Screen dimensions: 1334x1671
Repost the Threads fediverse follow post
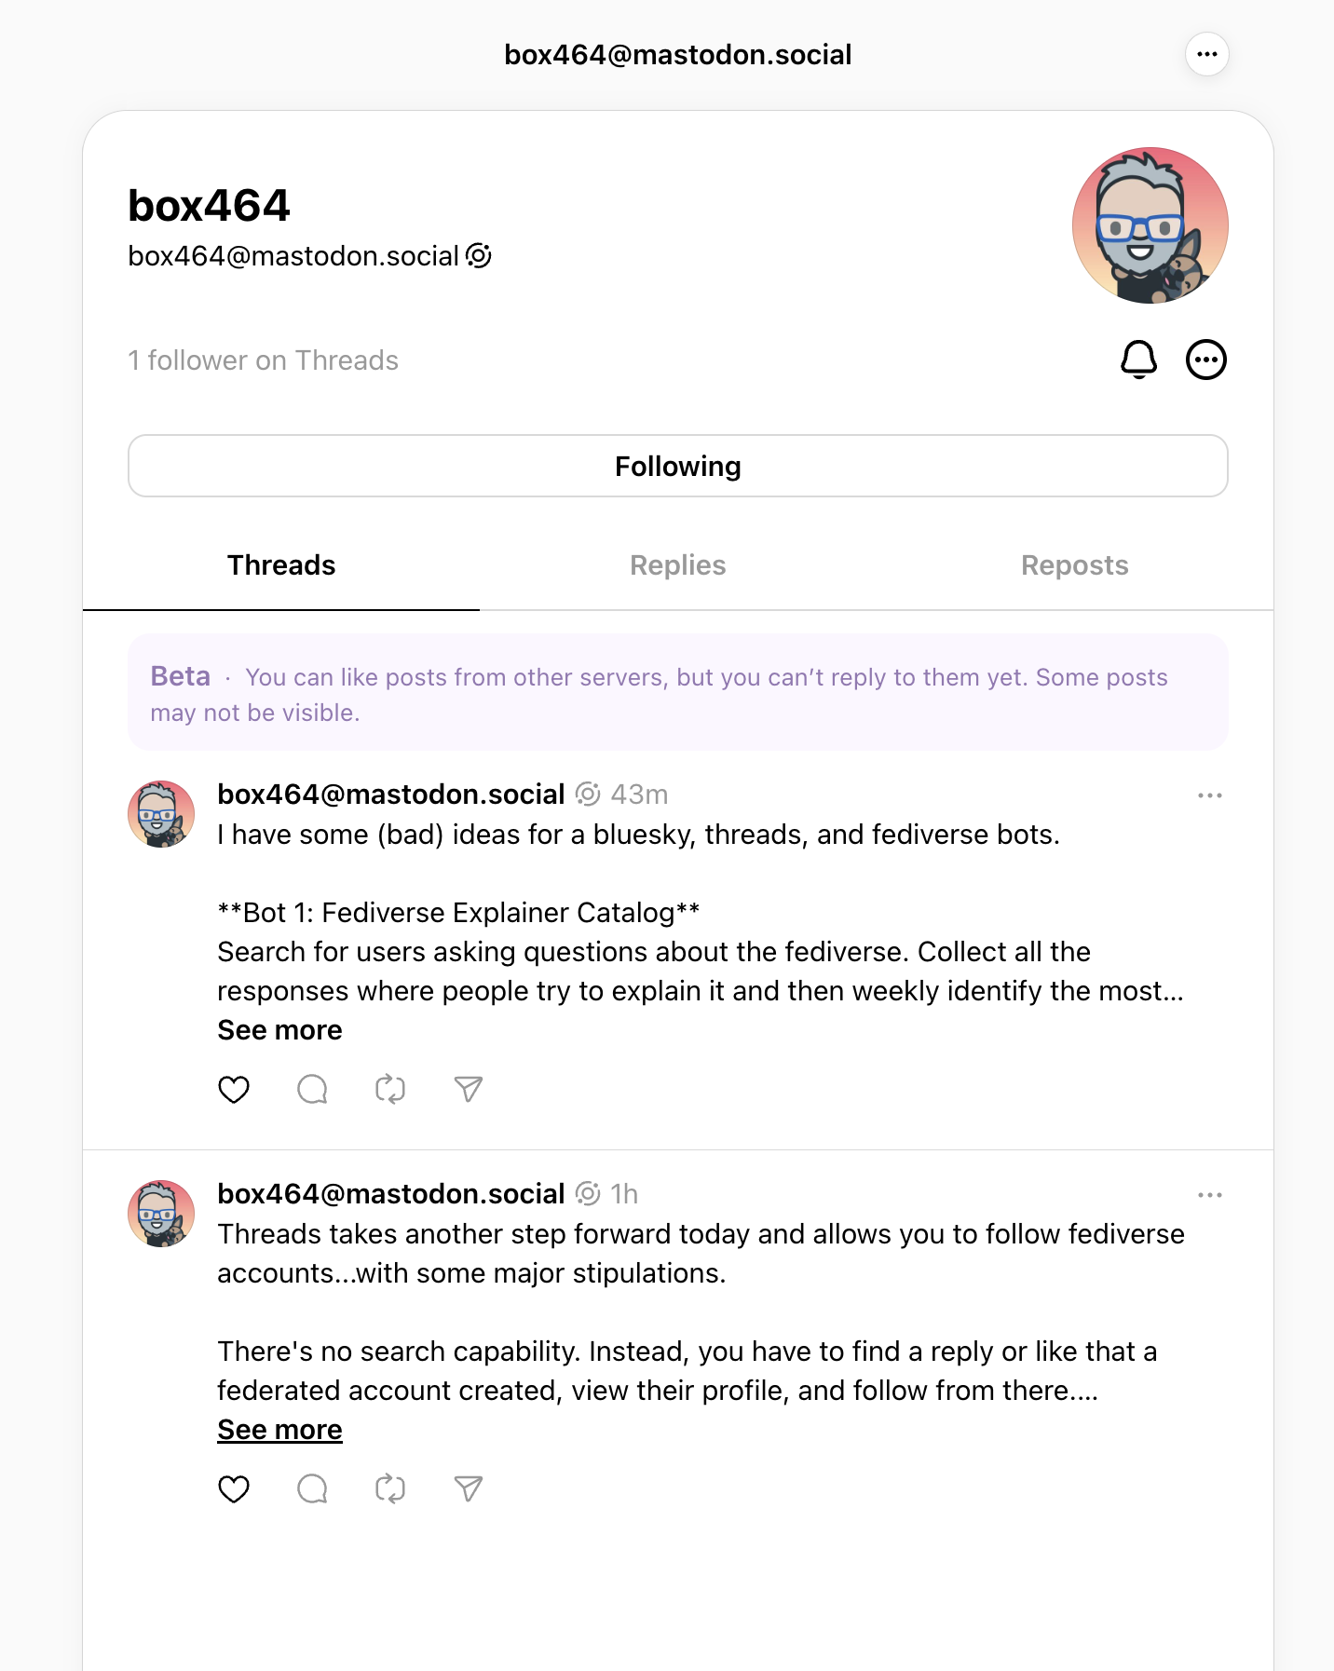390,1488
